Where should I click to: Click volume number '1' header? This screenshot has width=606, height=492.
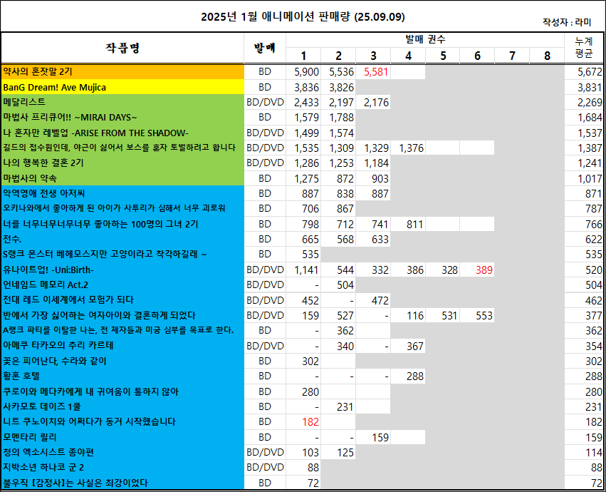pos(304,56)
